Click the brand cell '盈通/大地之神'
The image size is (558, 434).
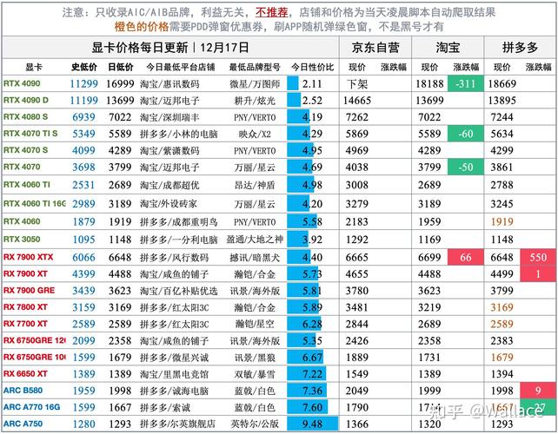255,240
